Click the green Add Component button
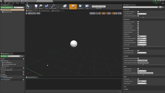 (x=7, y=7)
